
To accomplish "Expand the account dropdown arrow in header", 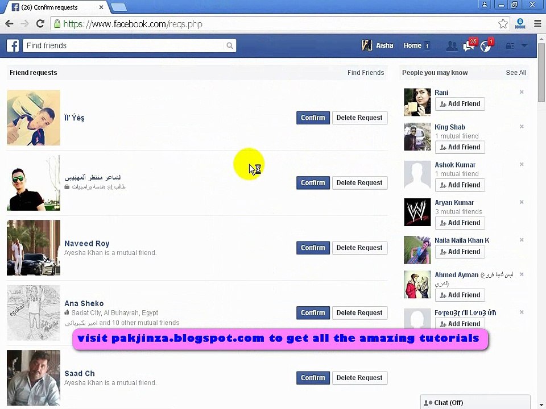I will 524,45.
